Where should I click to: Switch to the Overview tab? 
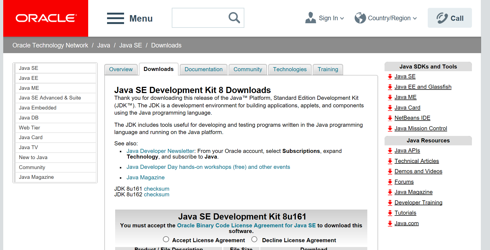point(121,70)
